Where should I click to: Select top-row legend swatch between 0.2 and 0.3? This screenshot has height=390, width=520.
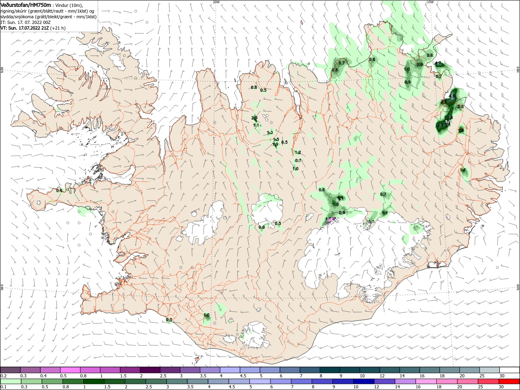pyautogui.click(x=11, y=370)
